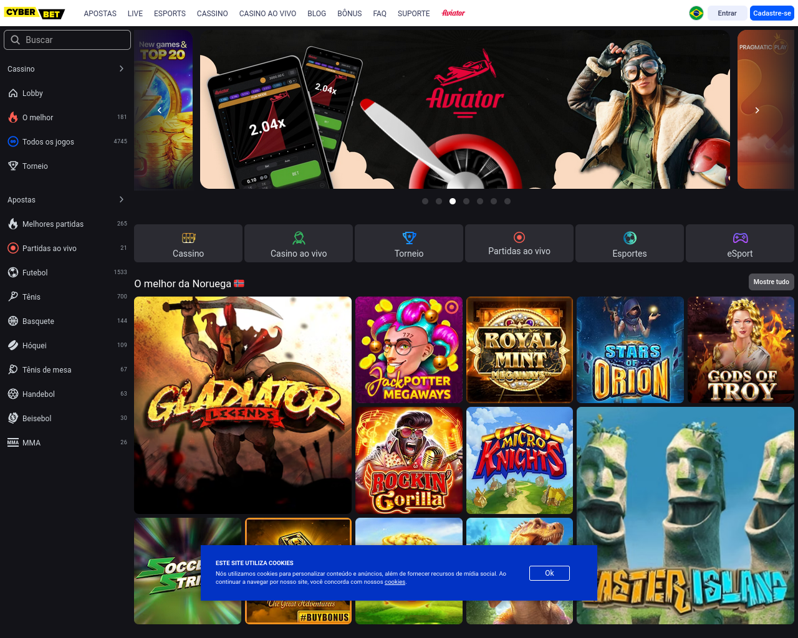Click the trophy icon on Torneio tile

coord(409,238)
